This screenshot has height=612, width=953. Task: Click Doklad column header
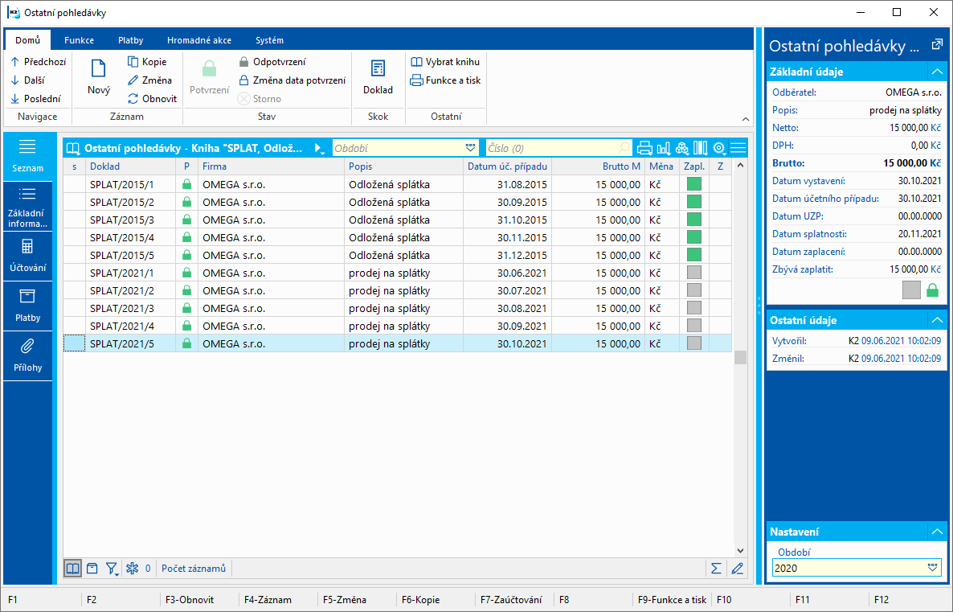[x=131, y=166]
